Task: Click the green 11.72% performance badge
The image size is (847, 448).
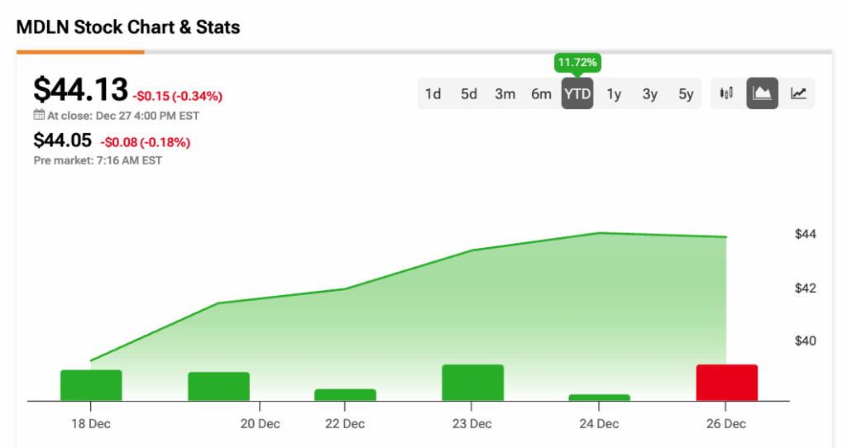Action: (577, 63)
